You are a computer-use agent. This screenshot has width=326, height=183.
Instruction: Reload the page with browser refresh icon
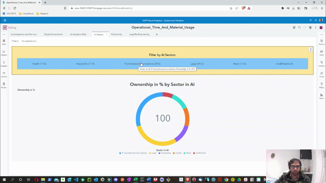(15, 8)
